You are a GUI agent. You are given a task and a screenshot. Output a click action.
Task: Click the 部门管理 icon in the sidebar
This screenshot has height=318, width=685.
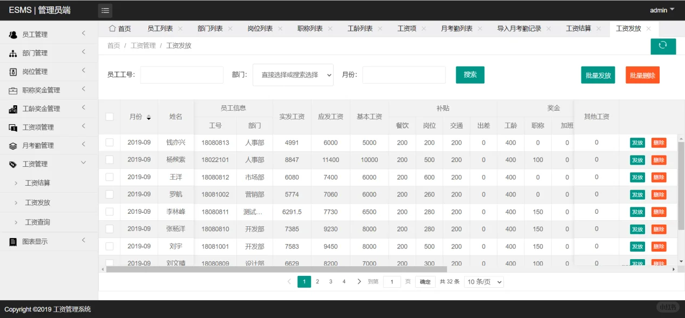pyautogui.click(x=12, y=52)
